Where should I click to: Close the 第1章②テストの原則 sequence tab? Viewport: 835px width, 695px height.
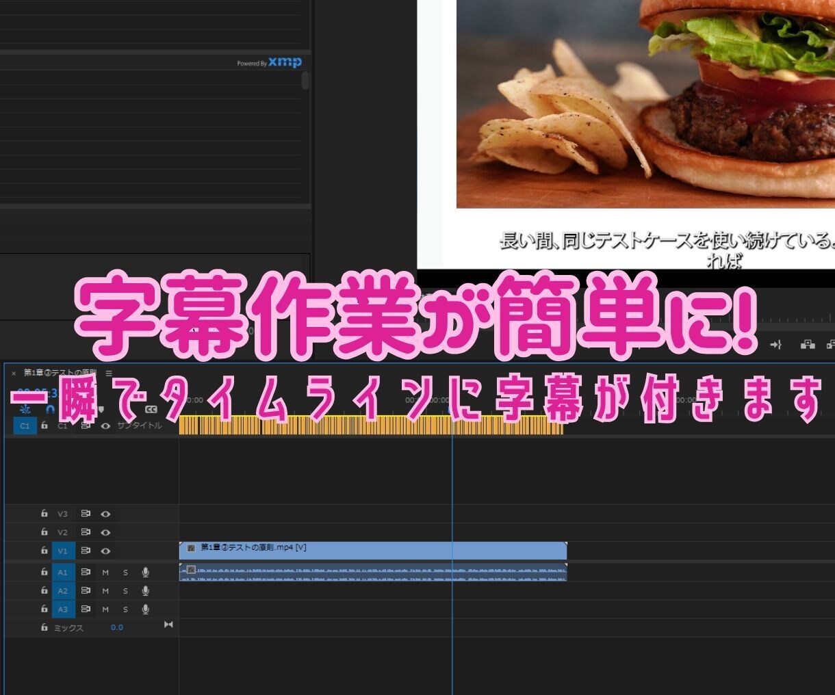pyautogui.click(x=14, y=373)
